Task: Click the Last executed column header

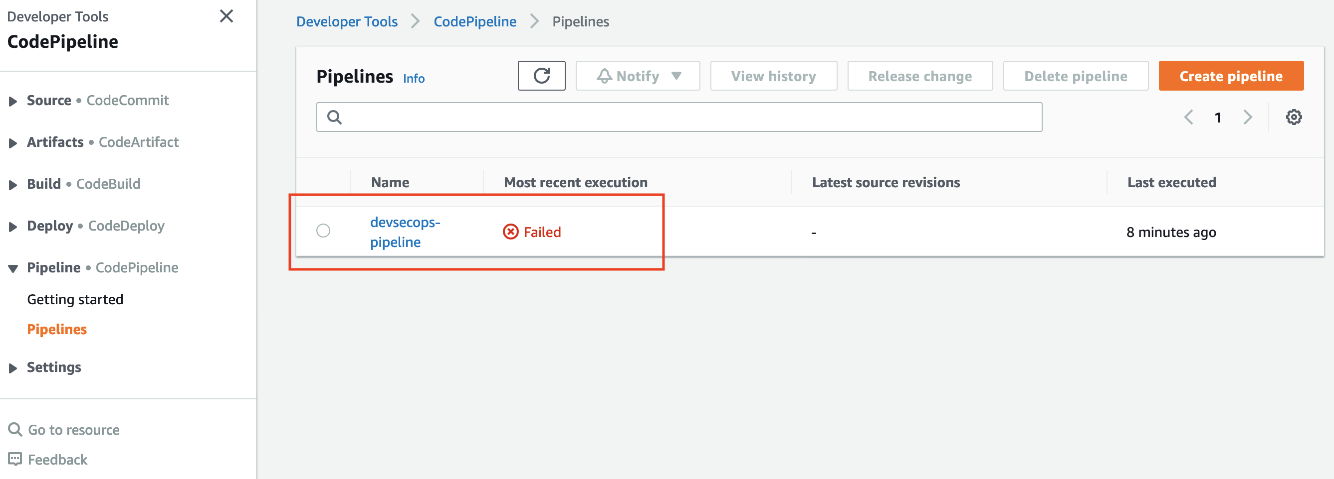Action: [1171, 182]
